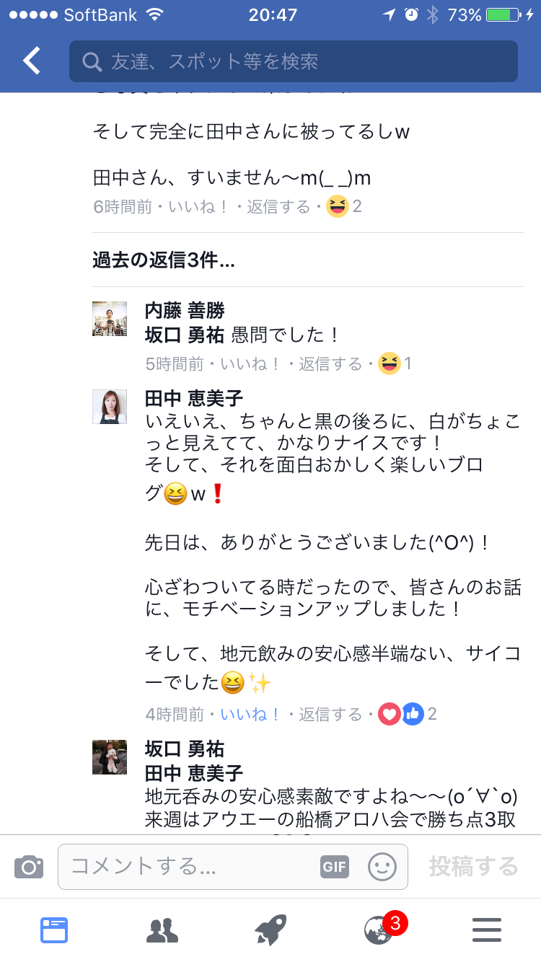Tap 返信する under 田中 恵美子's comment
This screenshot has width=541, height=962.
click(330, 714)
